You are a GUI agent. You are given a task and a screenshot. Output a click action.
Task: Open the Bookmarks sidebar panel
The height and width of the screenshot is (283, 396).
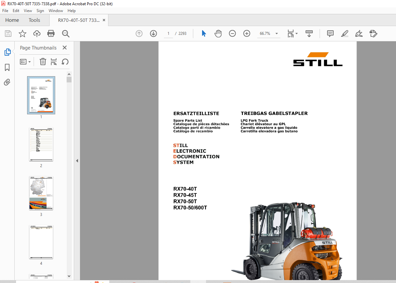coord(7,67)
